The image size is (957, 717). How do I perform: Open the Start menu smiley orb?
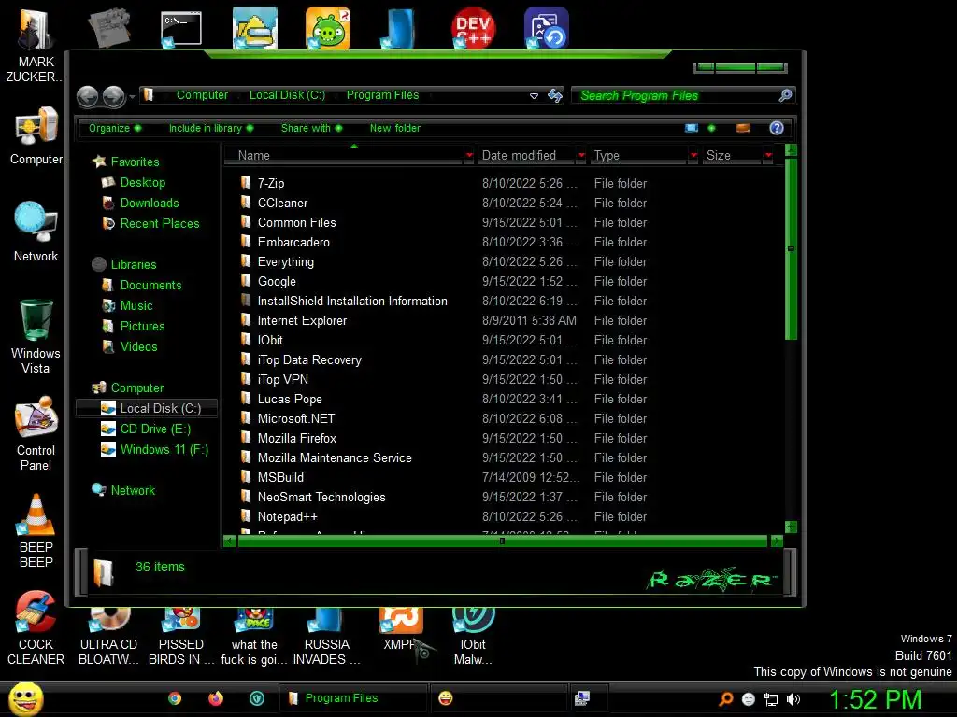coord(25,698)
